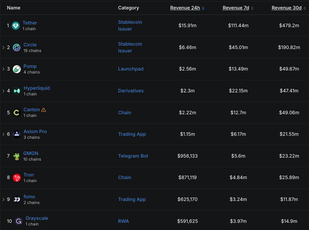Select Tron's $871,119 24h revenue
The image size is (309, 230).
click(187, 177)
